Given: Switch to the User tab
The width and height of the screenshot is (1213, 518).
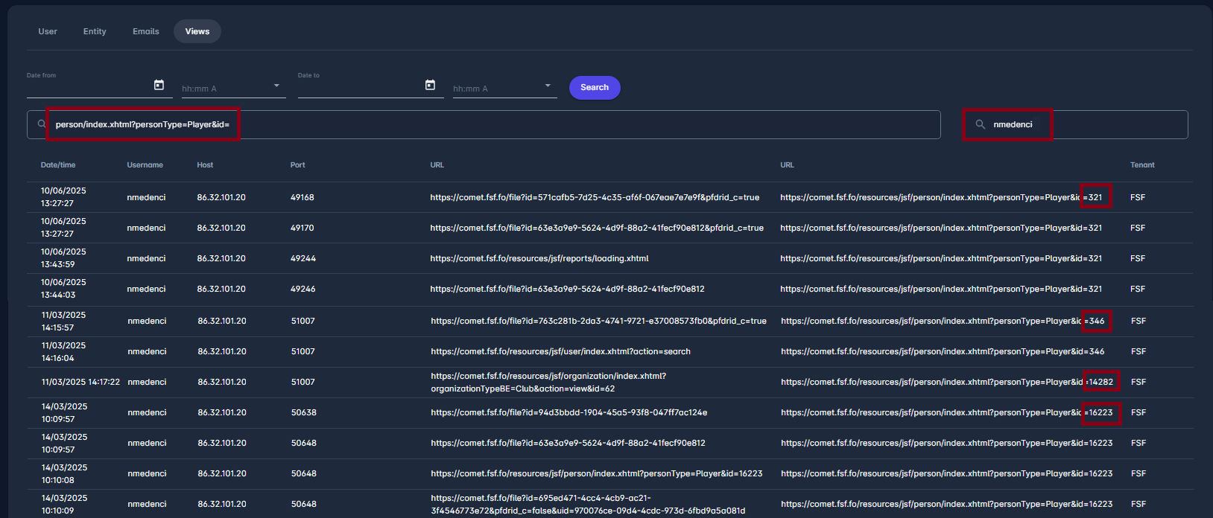Looking at the screenshot, I should coord(48,31).
